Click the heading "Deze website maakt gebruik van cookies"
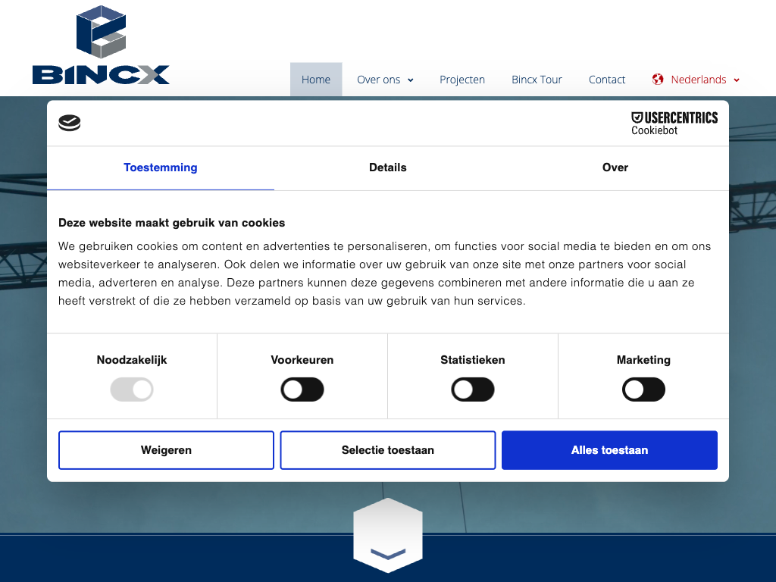 pos(172,223)
